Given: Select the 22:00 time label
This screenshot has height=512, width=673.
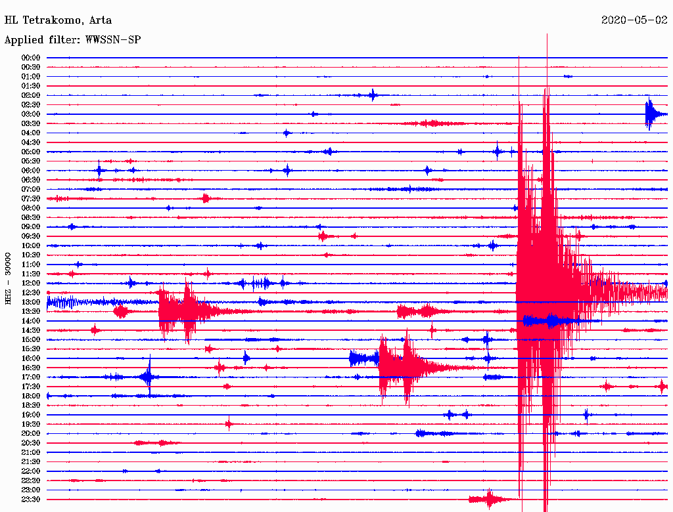Looking at the screenshot, I should (x=30, y=472).
